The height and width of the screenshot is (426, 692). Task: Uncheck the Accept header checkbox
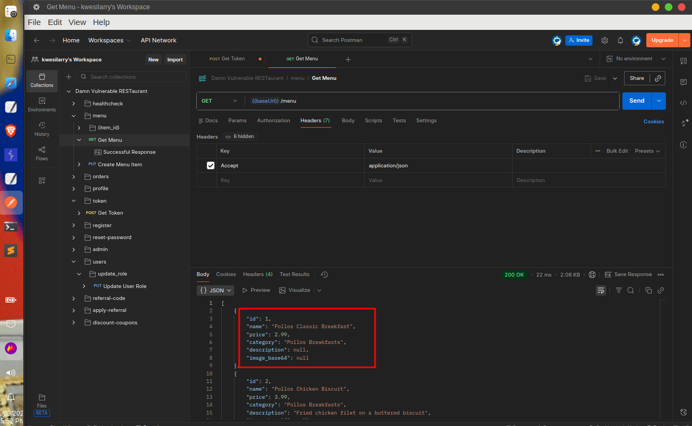pyautogui.click(x=210, y=166)
